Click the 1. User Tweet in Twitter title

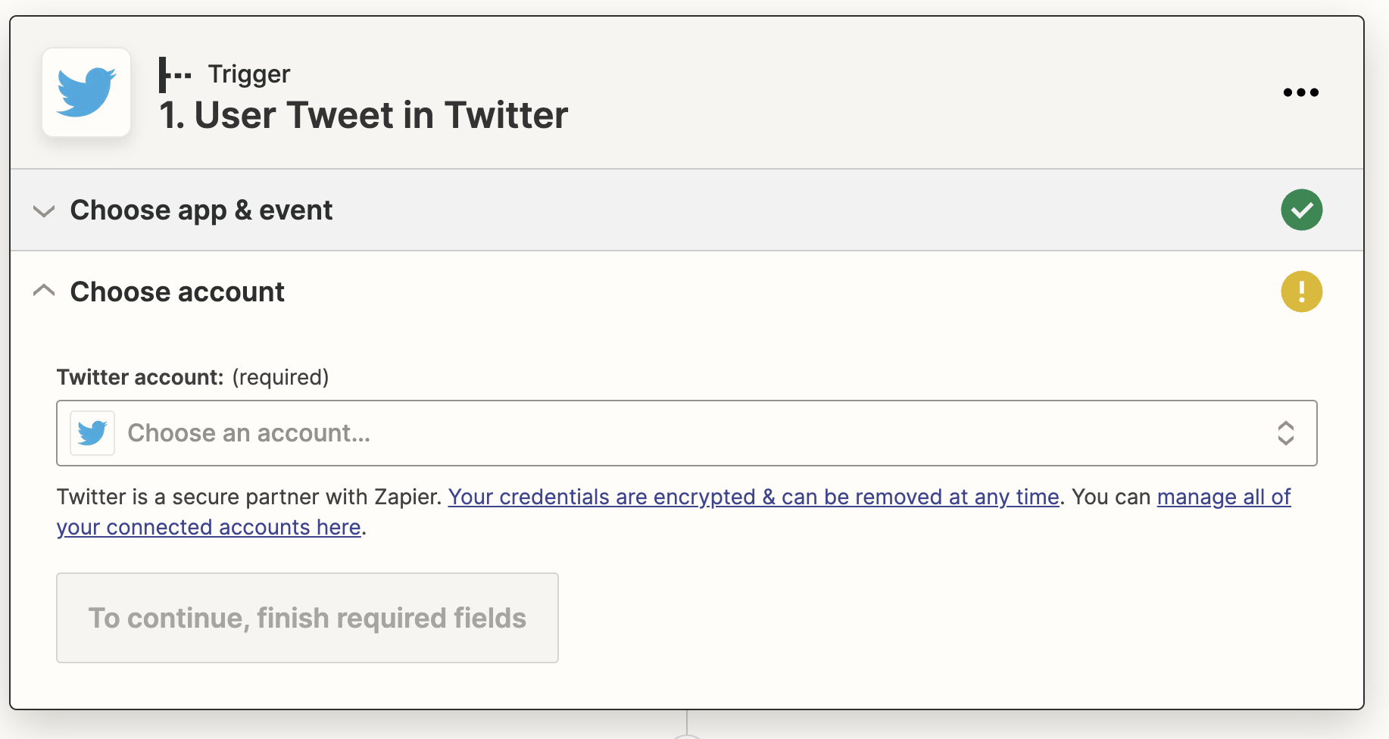[x=364, y=115]
